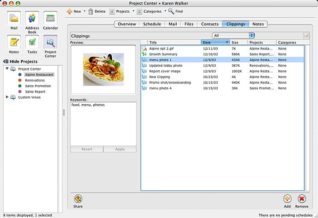Screen dimensions: 318x218
Task: Sort by the Projects column header
Action: click(262, 43)
